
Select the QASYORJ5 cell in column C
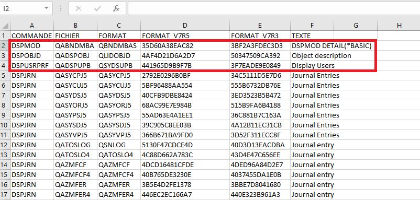point(119,105)
